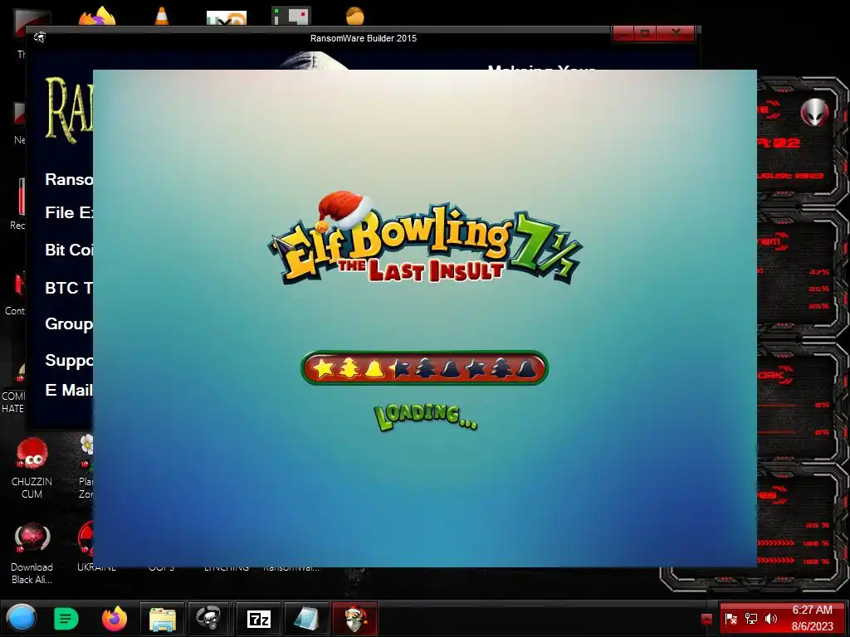Open the Download Black Ali... desktop shortcut
This screenshot has width=850, height=637.
32,553
